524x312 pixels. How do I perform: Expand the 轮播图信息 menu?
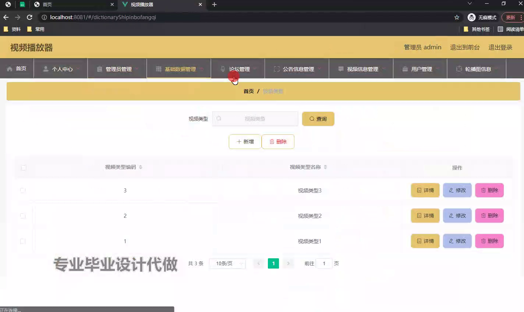pyautogui.click(x=477, y=69)
